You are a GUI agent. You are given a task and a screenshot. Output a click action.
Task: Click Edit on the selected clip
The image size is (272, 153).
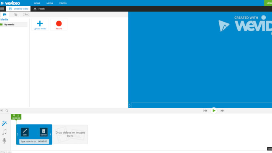pyautogui.click(x=25, y=132)
